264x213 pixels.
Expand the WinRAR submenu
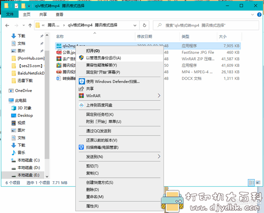click(120, 96)
